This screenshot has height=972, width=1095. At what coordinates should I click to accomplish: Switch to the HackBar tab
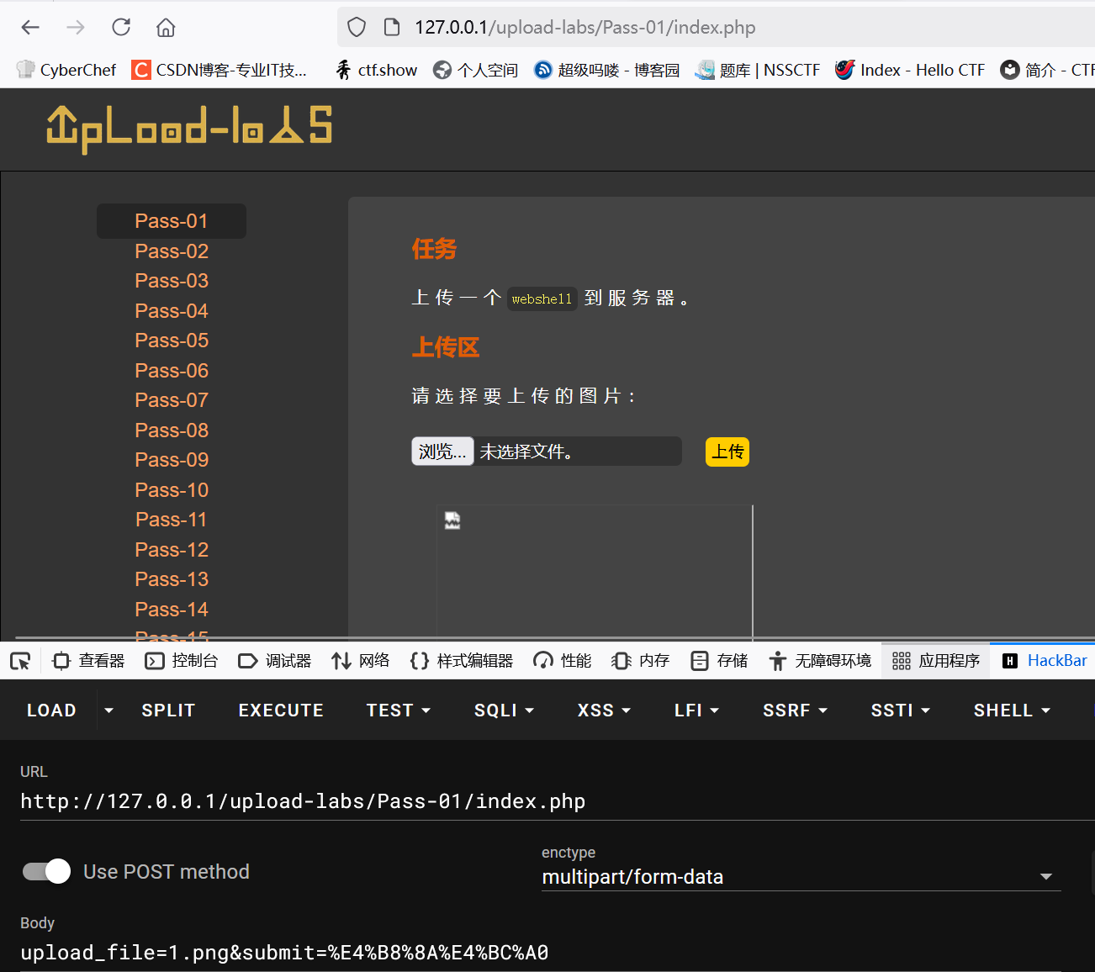pyautogui.click(x=1045, y=661)
